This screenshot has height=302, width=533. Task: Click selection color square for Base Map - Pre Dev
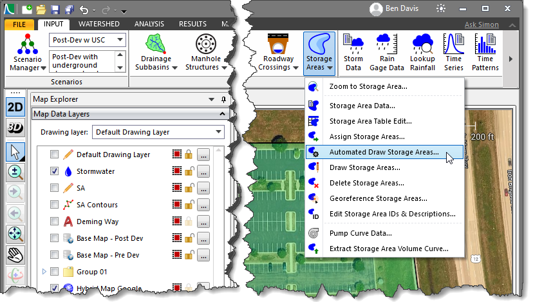[177, 255]
